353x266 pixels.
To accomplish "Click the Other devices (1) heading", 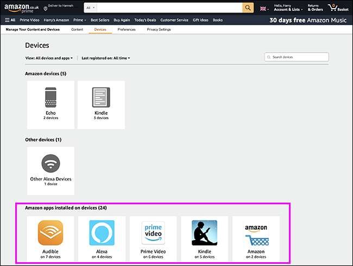I will 43,140.
